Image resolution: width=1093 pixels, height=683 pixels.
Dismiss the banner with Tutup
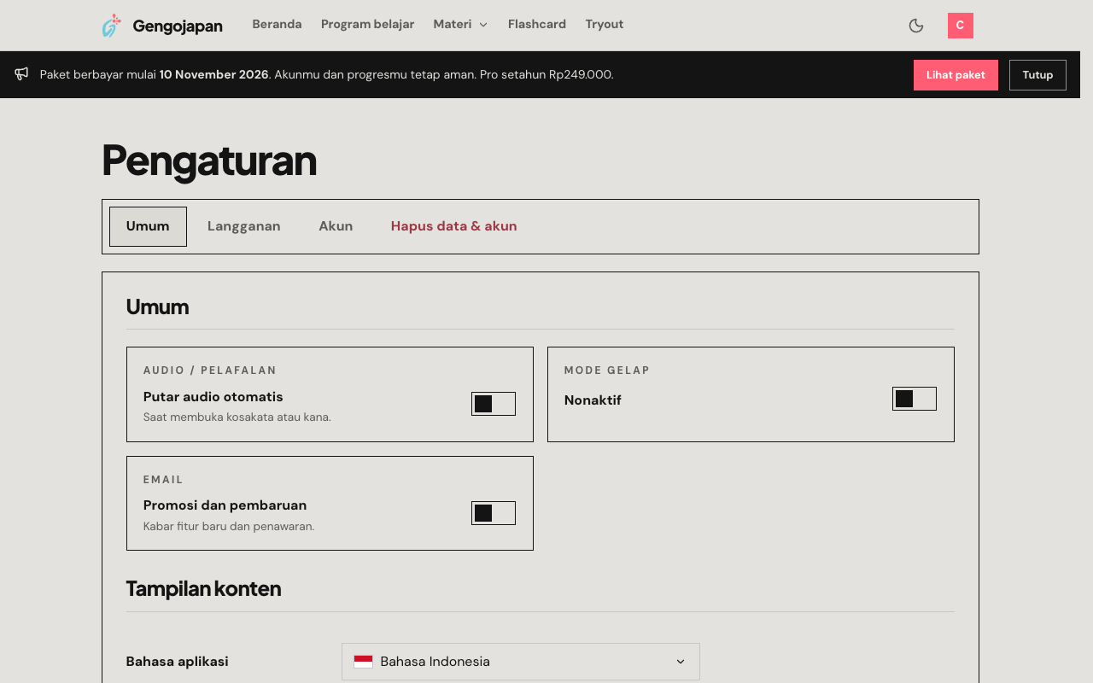coord(1037,75)
